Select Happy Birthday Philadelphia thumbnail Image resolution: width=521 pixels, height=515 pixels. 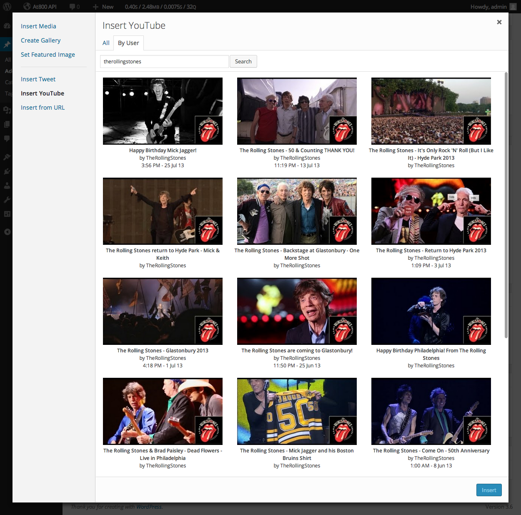(x=431, y=311)
